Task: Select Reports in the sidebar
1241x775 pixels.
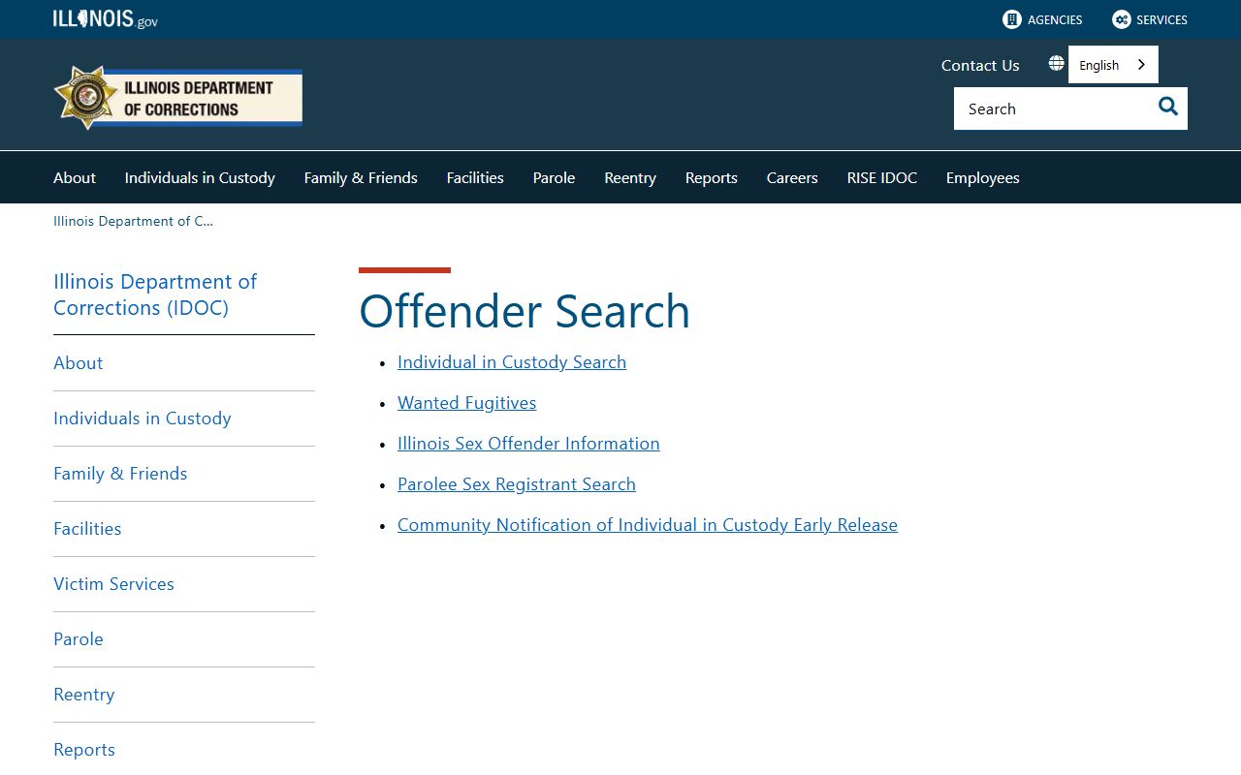Action: (84, 749)
